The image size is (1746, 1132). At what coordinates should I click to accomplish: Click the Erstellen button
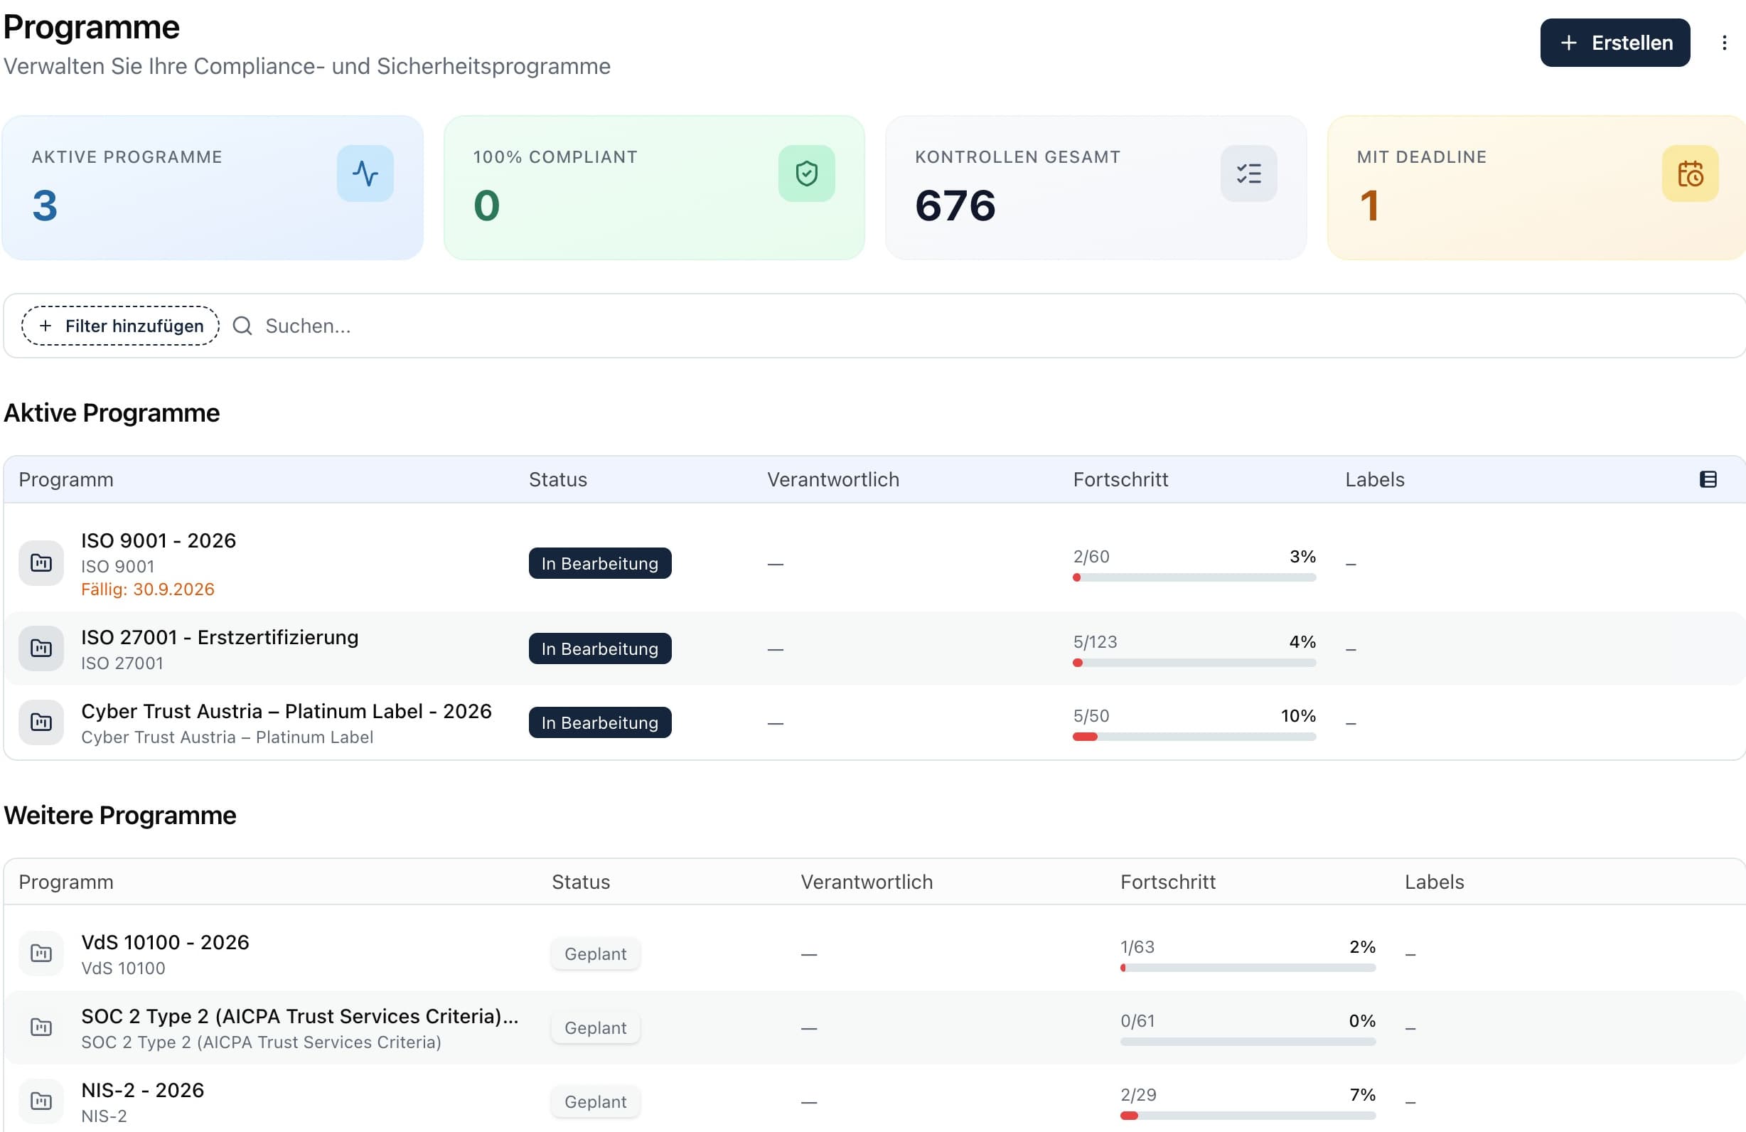click(1614, 43)
